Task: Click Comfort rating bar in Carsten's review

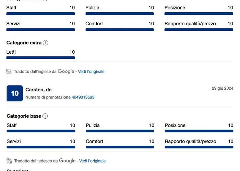Action: (120, 147)
